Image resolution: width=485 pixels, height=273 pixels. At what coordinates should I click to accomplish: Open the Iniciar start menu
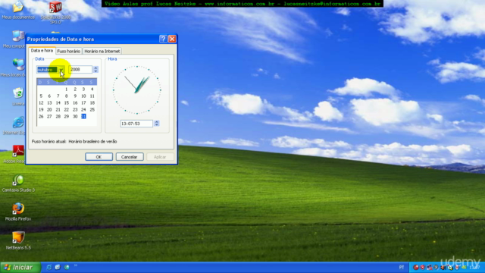(20, 268)
